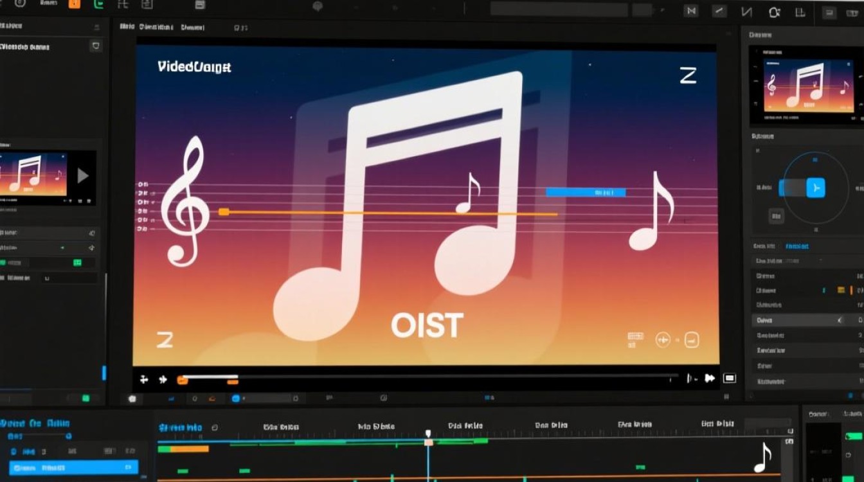This screenshot has height=482, width=864.
Task: Click the shield icon in left panel header
Action: coord(95,46)
